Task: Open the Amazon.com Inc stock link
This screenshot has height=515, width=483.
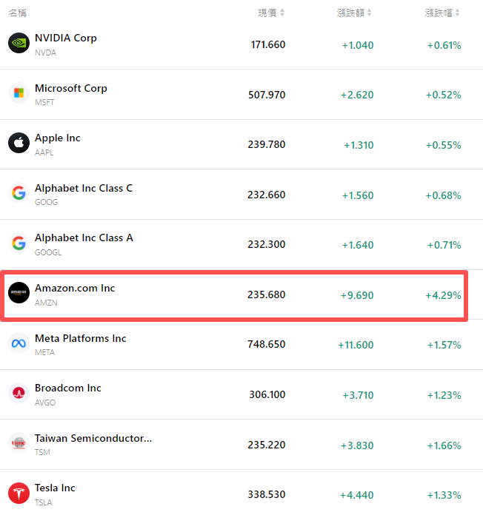Action: [x=75, y=288]
